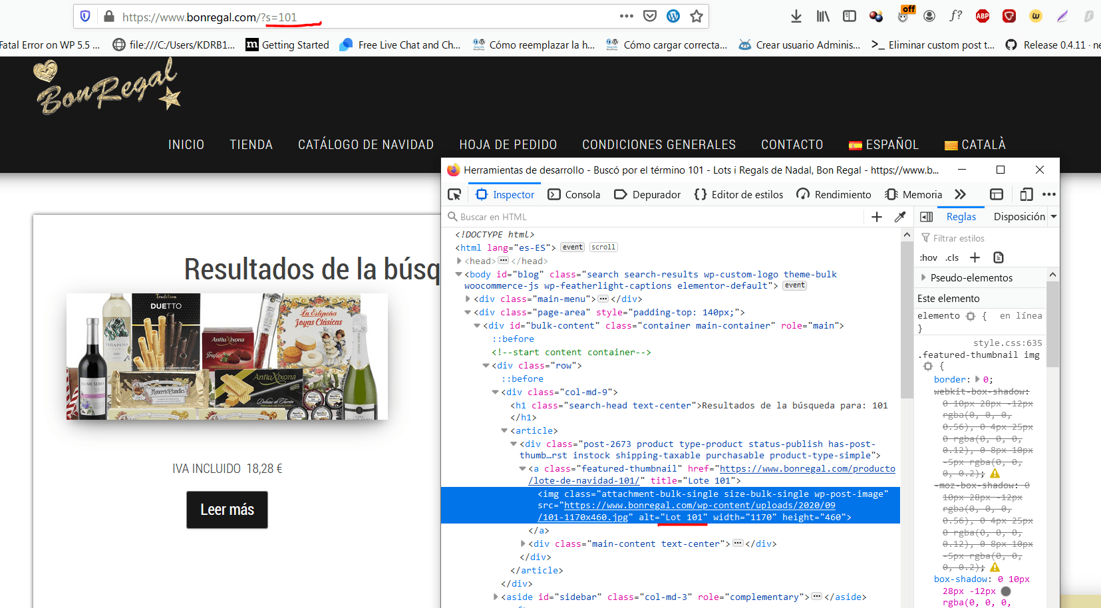This screenshot has width=1101, height=608.
Task: Open the Library bookshelf icon
Action: pos(823,17)
